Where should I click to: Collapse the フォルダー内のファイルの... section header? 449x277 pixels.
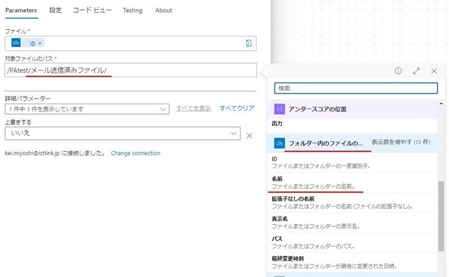point(352,143)
